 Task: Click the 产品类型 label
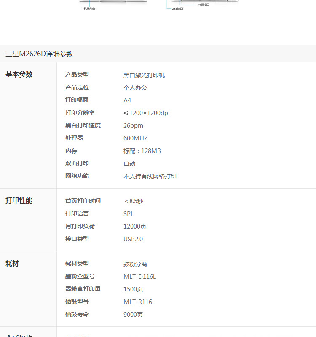coord(77,75)
